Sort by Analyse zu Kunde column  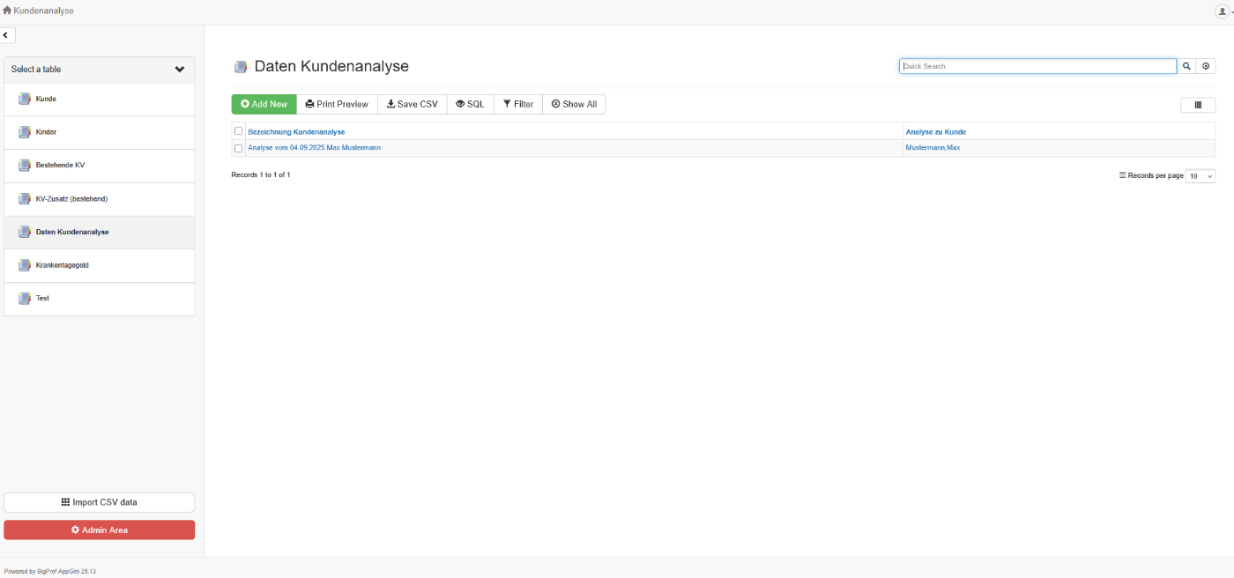pos(935,132)
